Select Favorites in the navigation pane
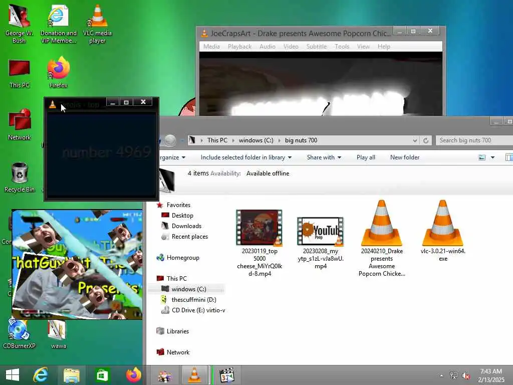Viewport: 513px width, 385px height. point(178,205)
